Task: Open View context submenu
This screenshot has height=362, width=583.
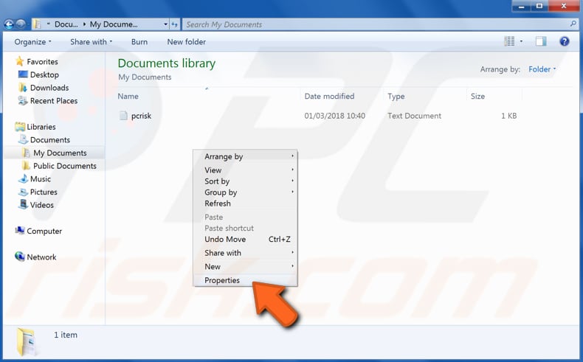Action: click(x=246, y=170)
